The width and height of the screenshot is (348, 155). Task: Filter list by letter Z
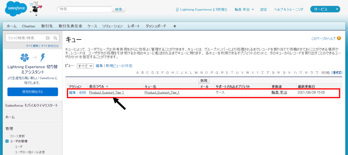coord(262,73)
